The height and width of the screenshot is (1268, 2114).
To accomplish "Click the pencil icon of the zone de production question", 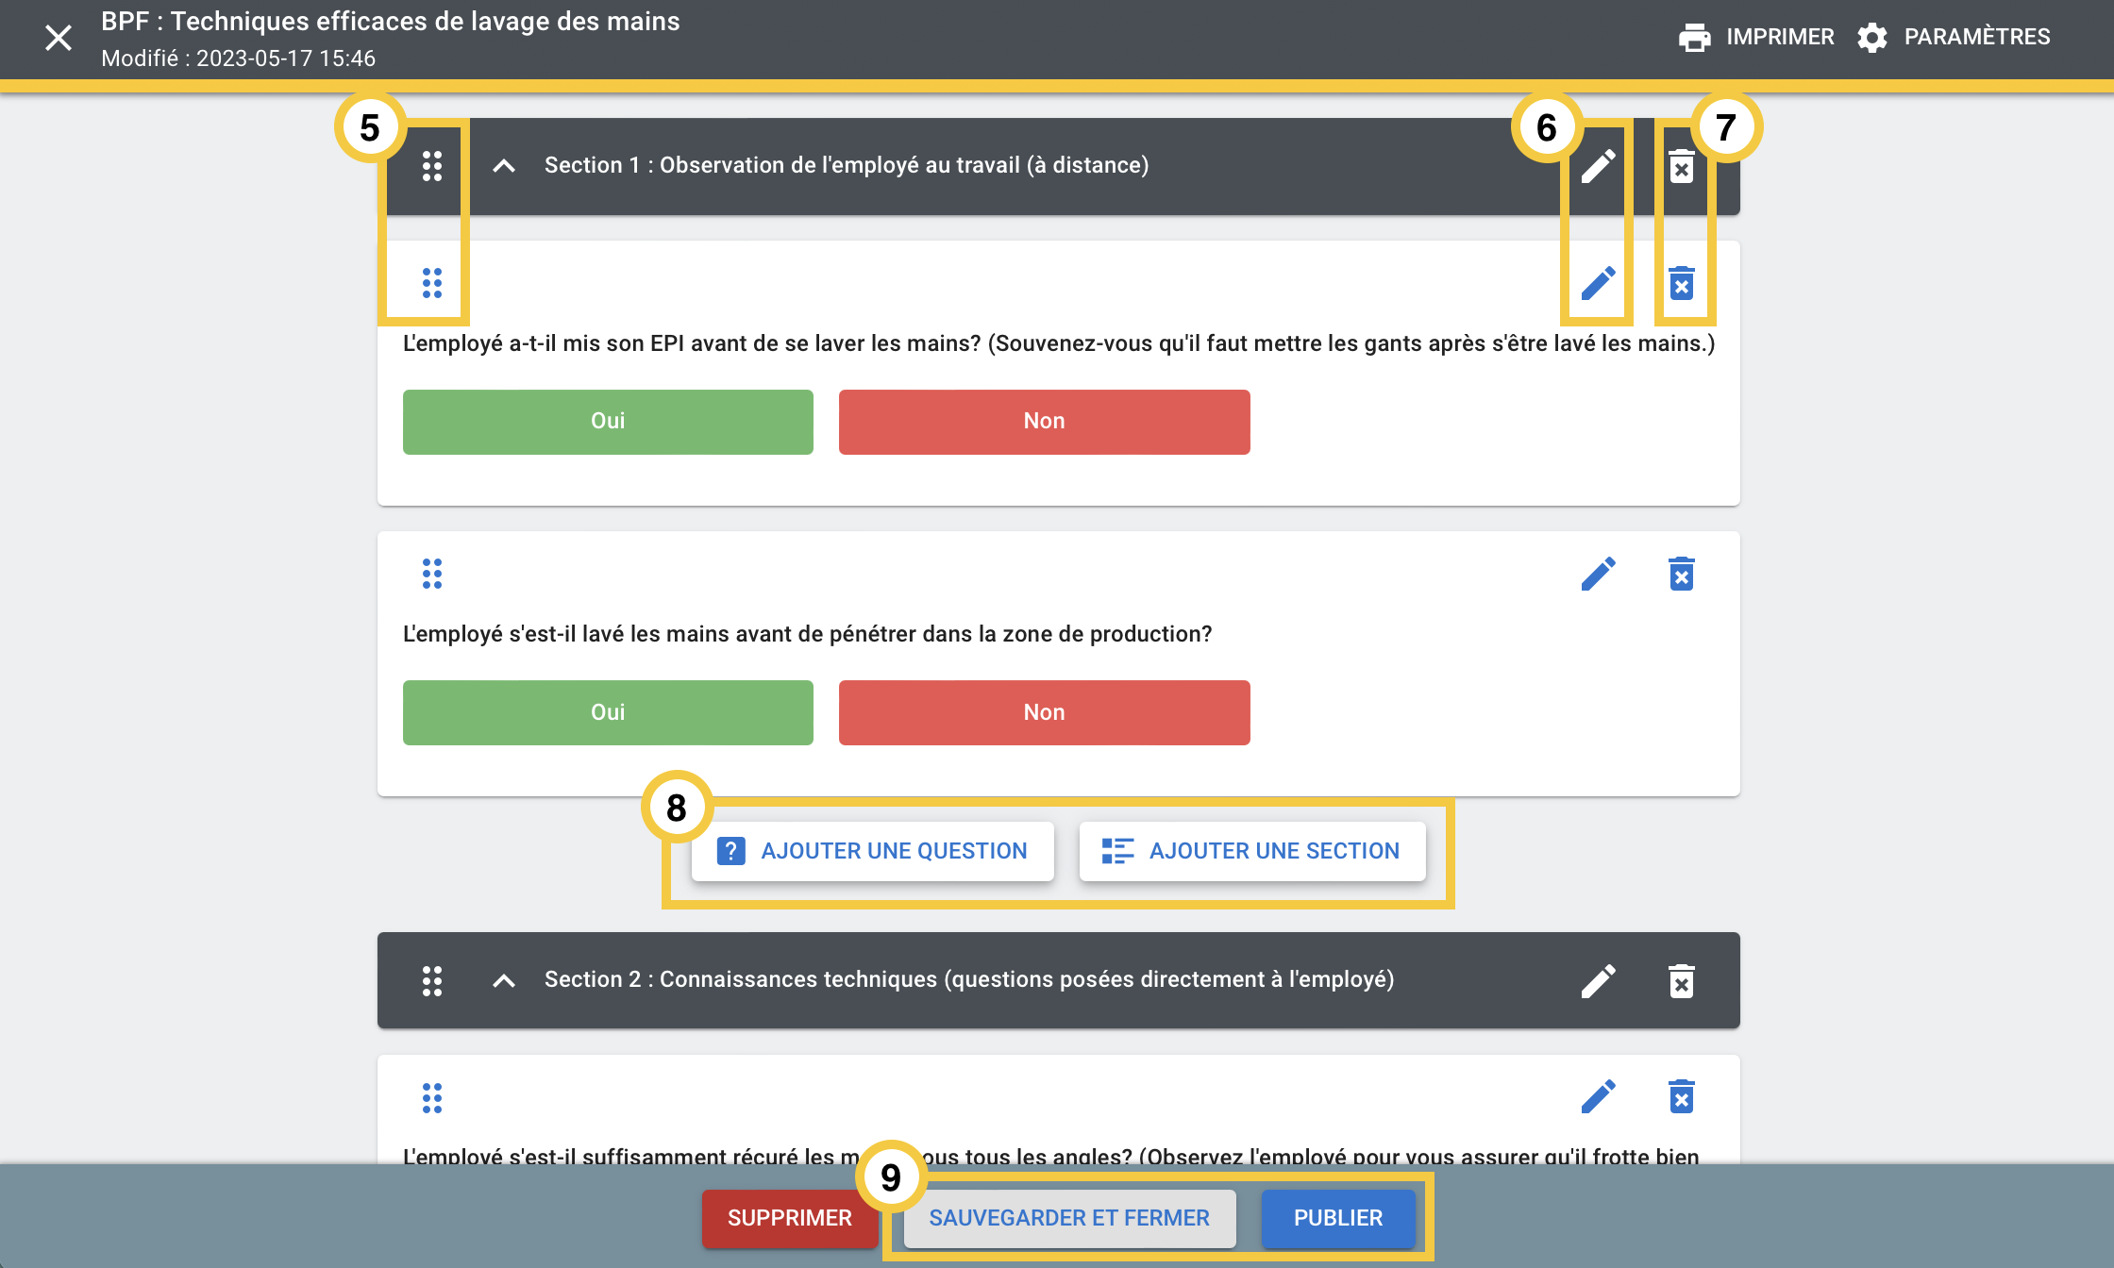I will (1598, 574).
